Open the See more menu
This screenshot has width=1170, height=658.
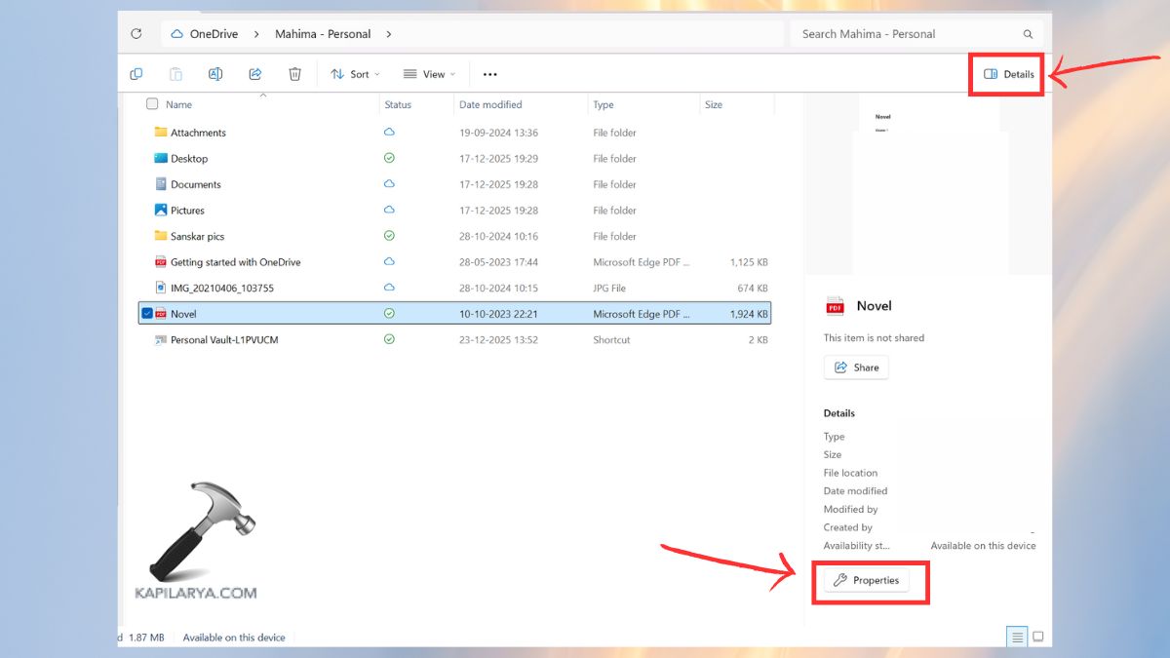coord(489,73)
